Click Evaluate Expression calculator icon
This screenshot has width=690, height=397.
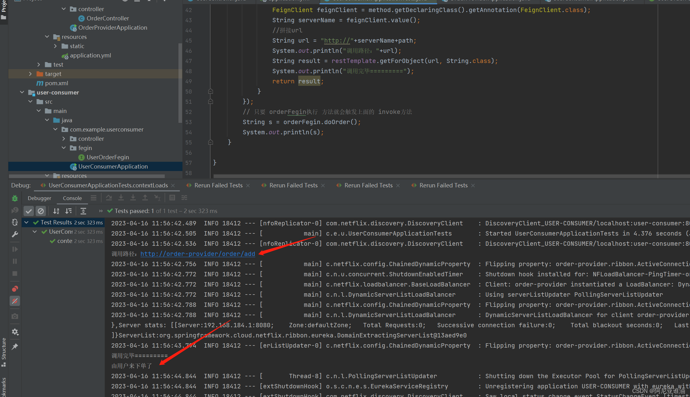(x=172, y=198)
